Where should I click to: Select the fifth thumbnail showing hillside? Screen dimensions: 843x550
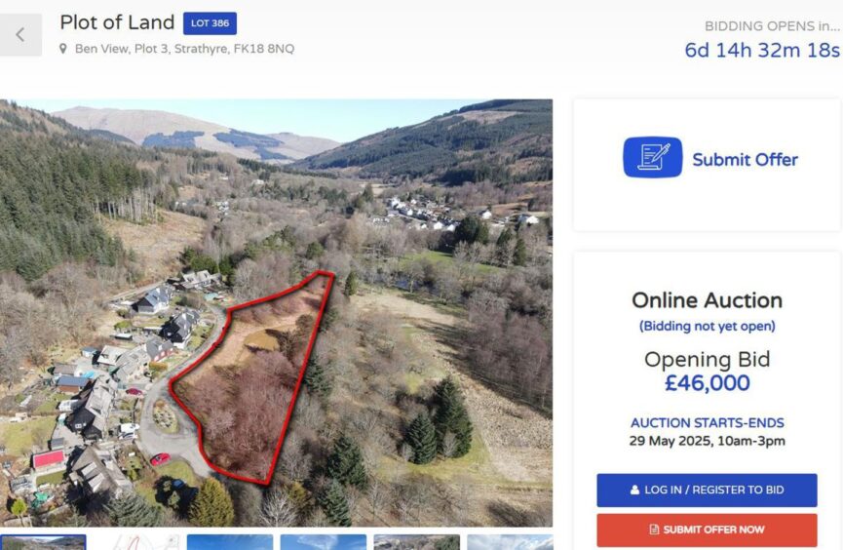click(417, 542)
